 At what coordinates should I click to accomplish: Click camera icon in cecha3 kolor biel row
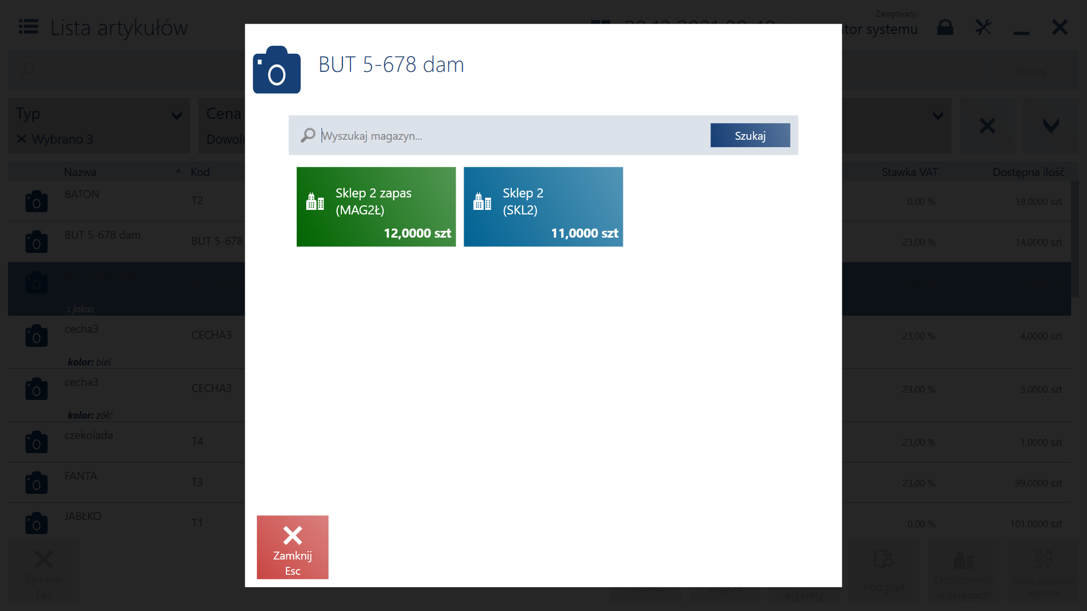pos(36,335)
